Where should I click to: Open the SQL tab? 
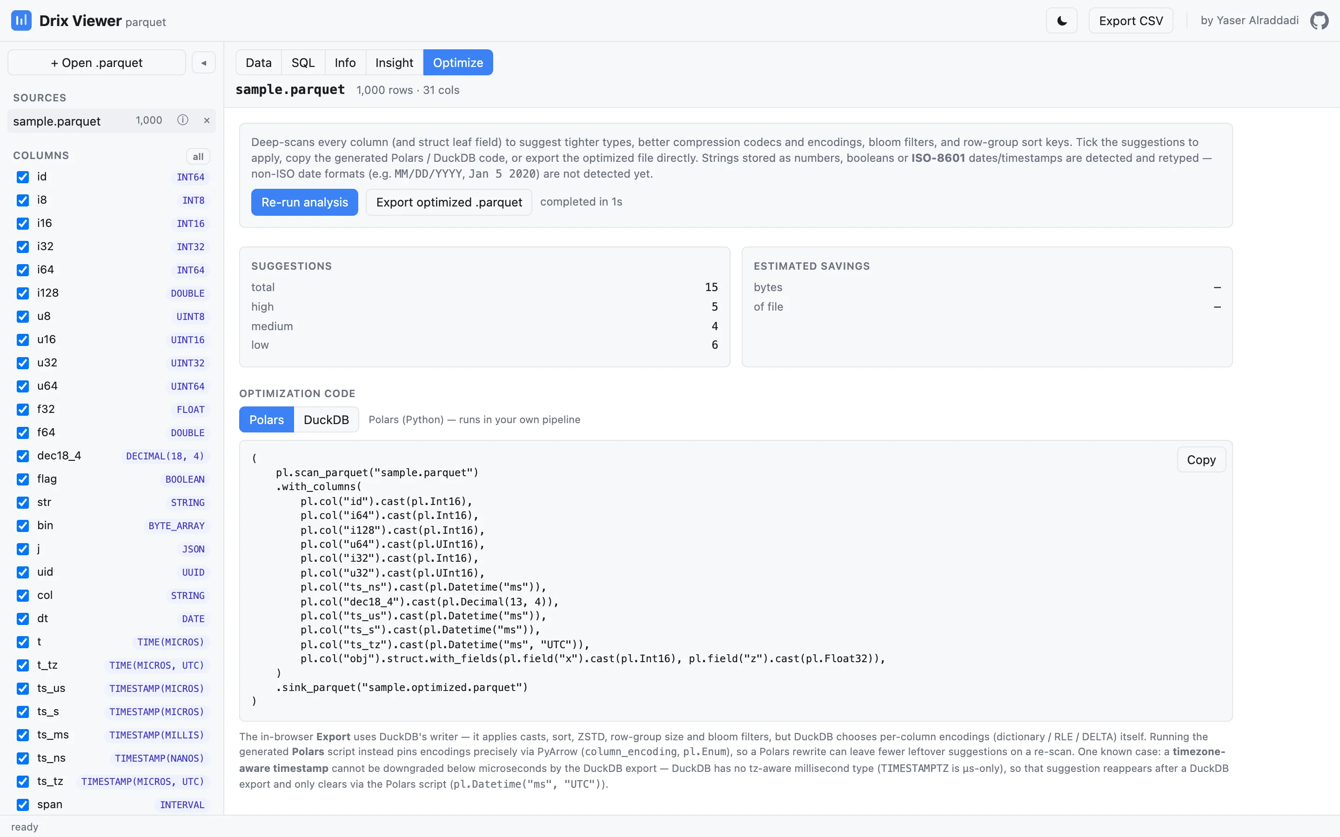click(x=303, y=63)
